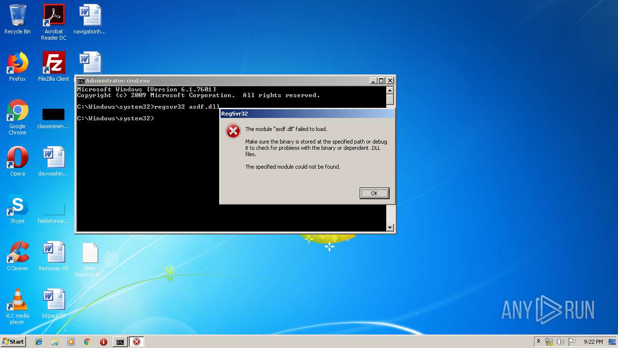Show hidden tray icons arrow
Screen dimensions: 618x348
(x=538, y=342)
